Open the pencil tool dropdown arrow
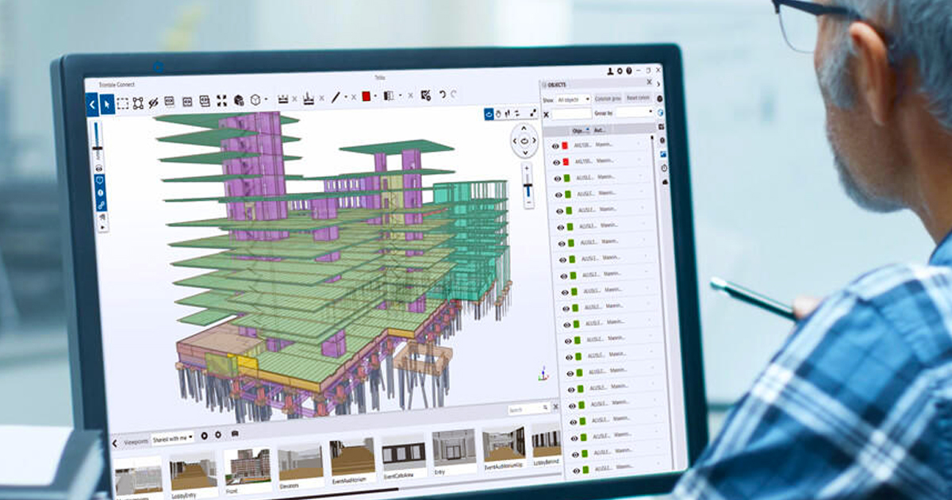Screen dimensions: 952x500 click(346, 97)
